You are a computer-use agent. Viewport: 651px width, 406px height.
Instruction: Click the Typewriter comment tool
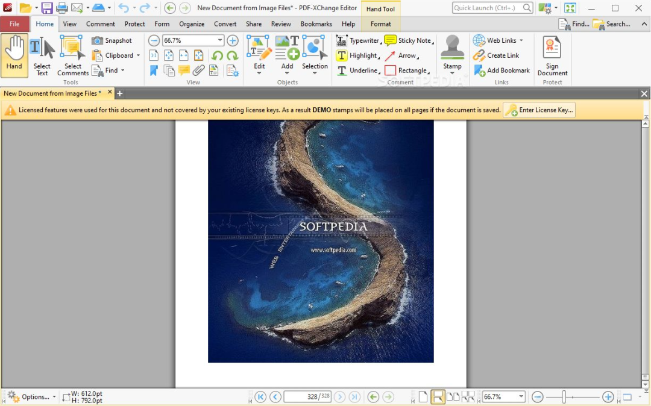[358, 40]
